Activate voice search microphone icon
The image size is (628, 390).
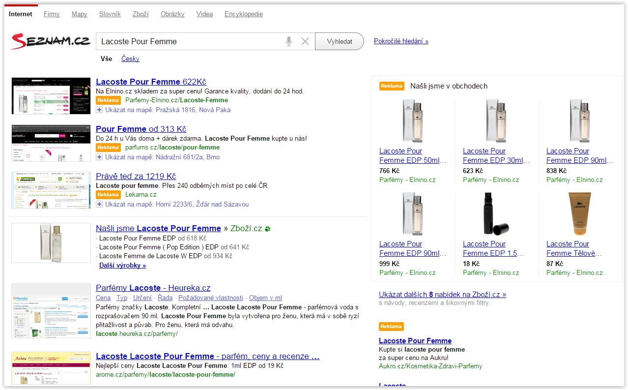click(x=289, y=41)
